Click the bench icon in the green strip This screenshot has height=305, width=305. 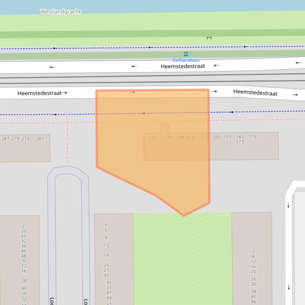[x=209, y=38]
